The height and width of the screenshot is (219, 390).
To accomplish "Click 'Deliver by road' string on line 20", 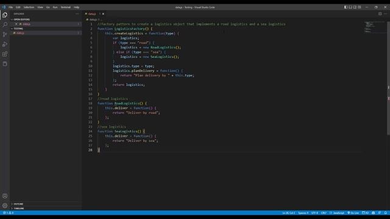I will pos(143,113).
